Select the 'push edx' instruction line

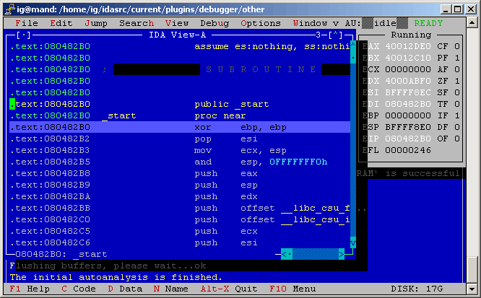(x=180, y=196)
